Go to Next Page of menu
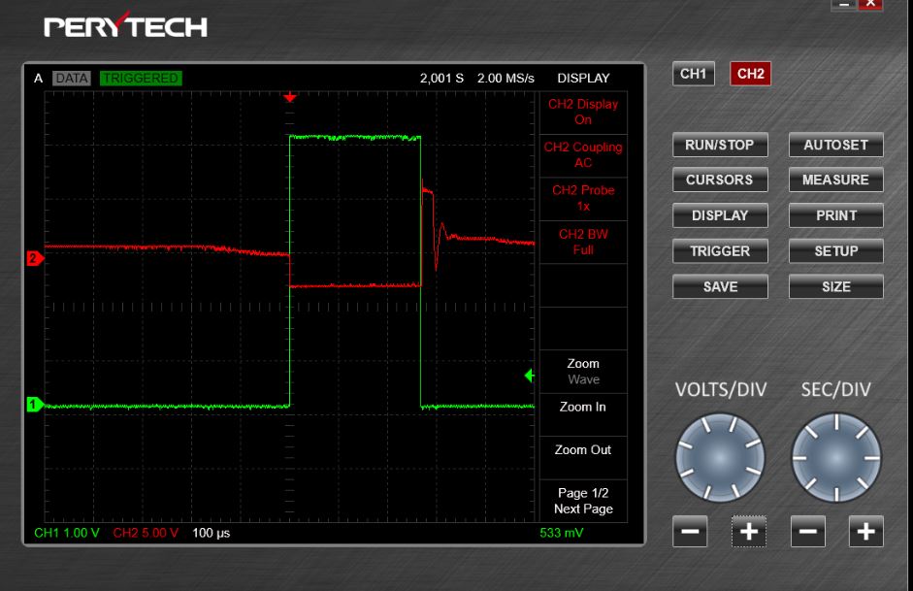The height and width of the screenshot is (591, 913). click(583, 501)
